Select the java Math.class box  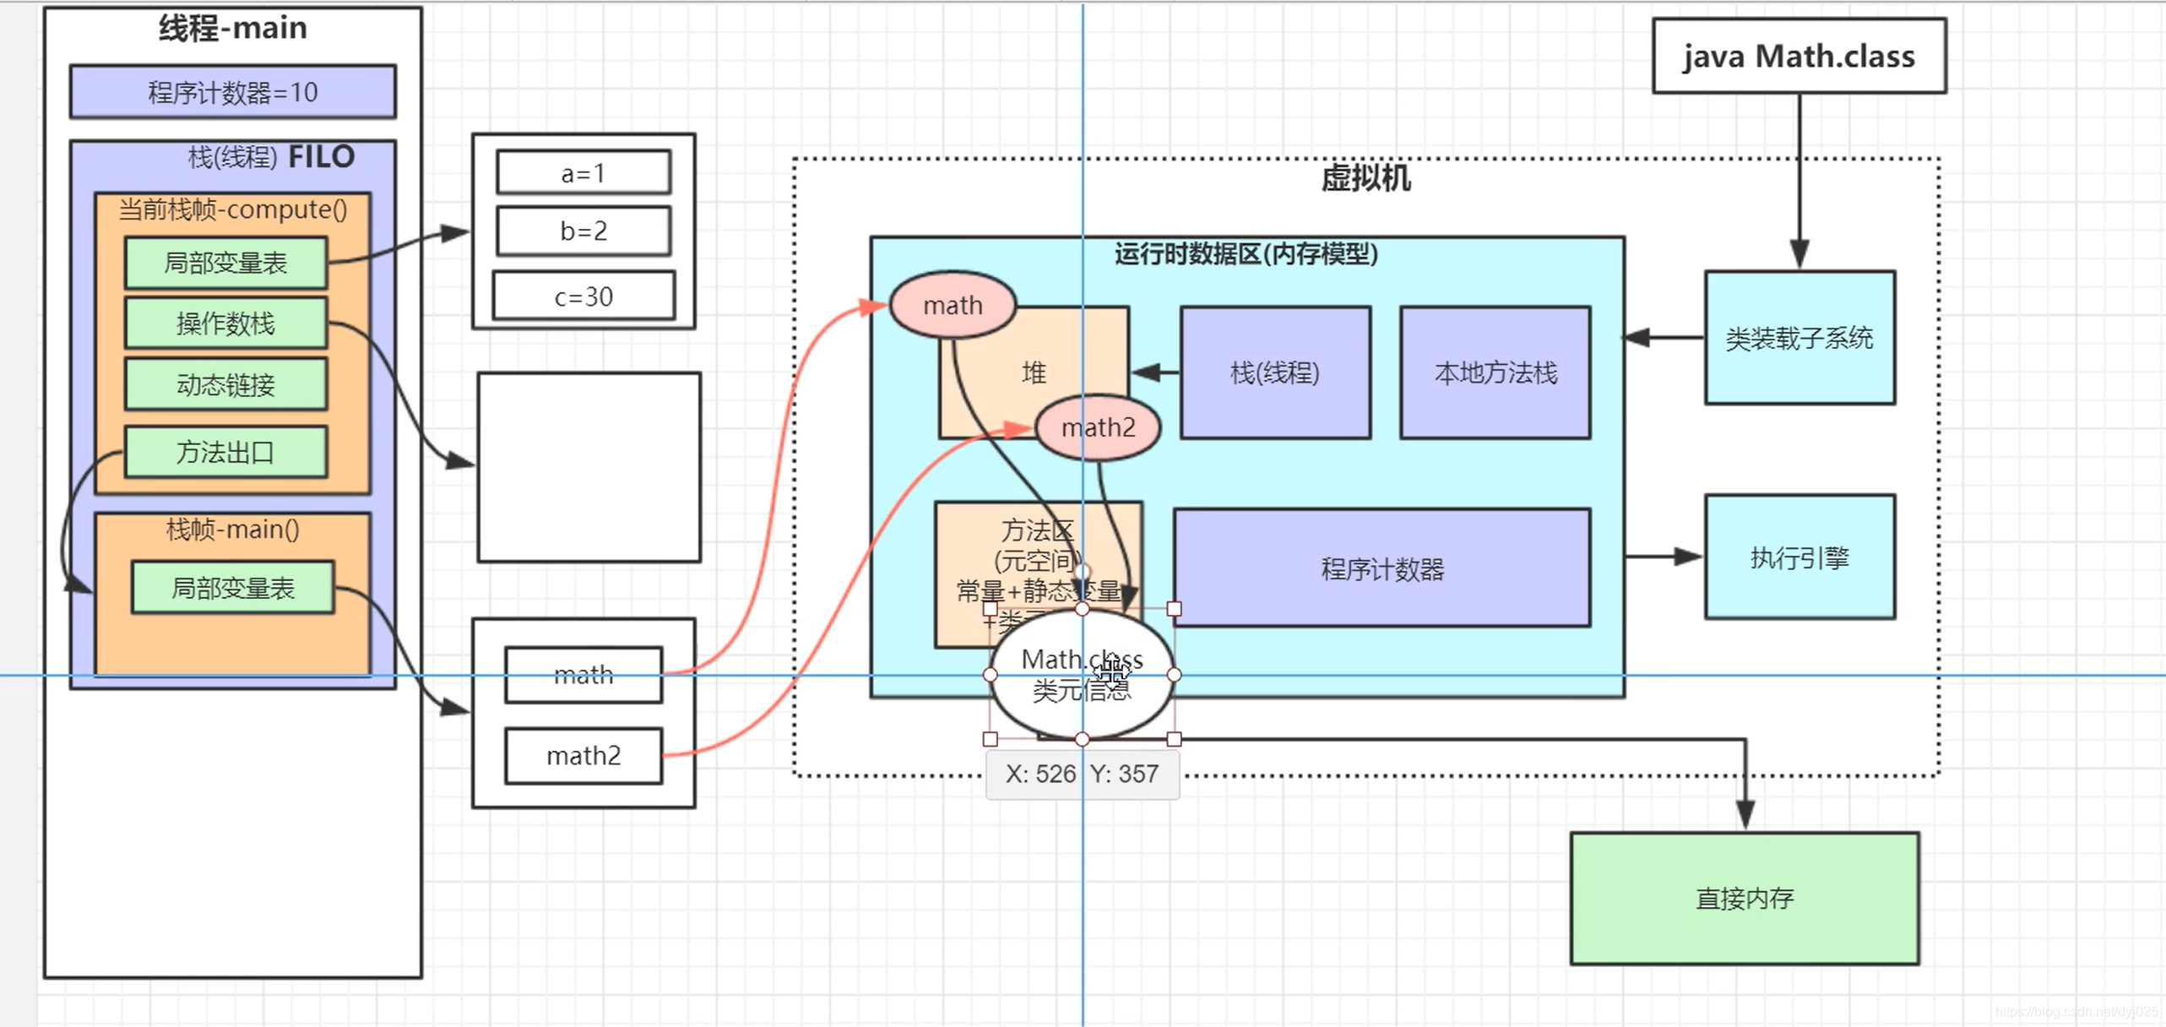[1800, 56]
